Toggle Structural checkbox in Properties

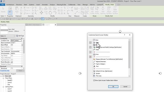12,68
